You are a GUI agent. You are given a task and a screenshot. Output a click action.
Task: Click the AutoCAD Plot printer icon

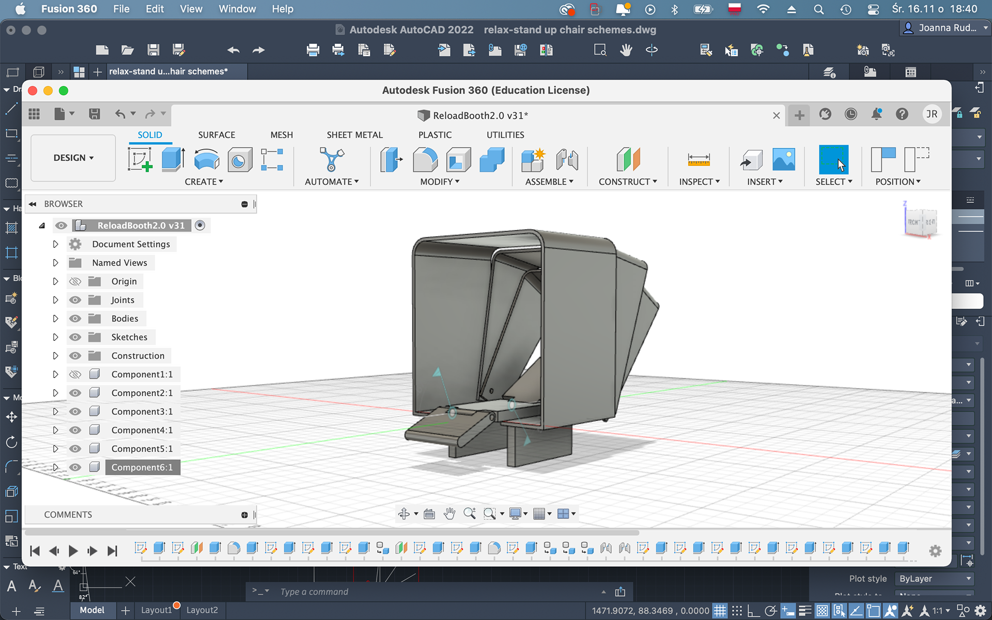point(313,50)
